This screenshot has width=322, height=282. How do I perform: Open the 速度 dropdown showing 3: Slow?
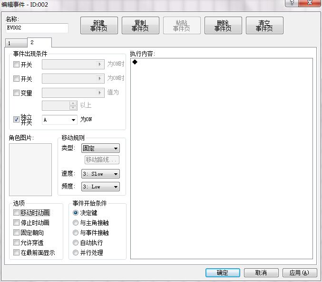click(100, 174)
